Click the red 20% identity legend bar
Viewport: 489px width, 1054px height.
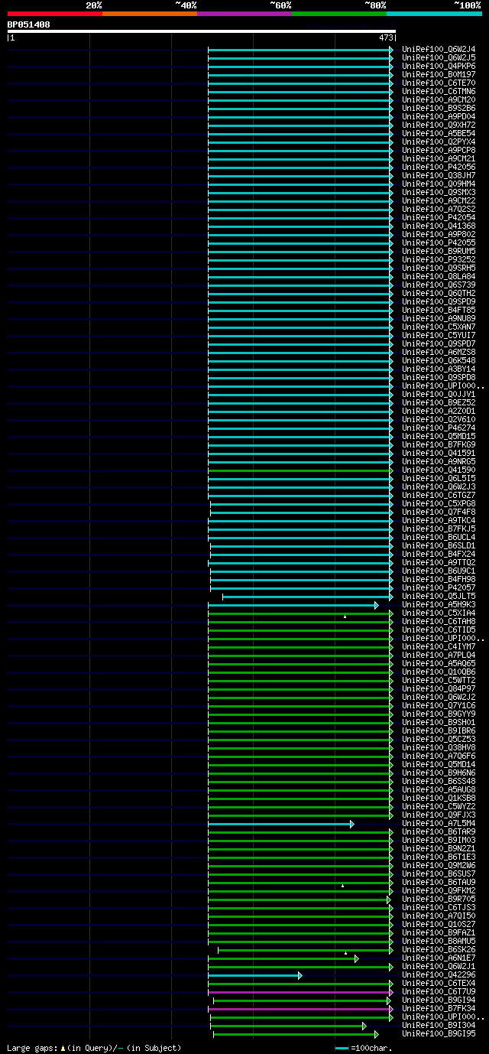pos(55,14)
